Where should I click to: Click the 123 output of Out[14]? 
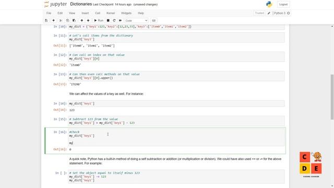coord(72,110)
